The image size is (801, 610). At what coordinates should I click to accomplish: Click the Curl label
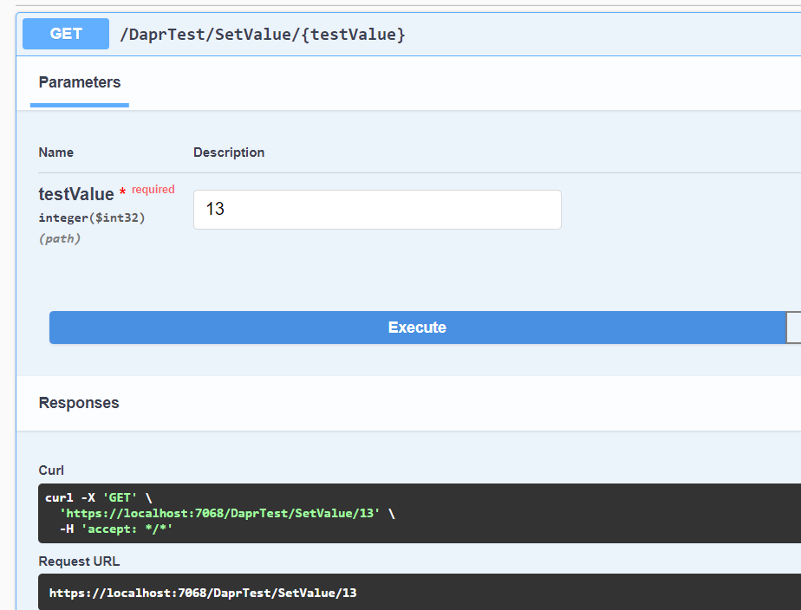[51, 470]
